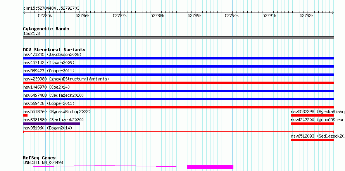Click the ONECUT1 magenta exon block
Viewport: 345px width, 171px height.
[x=210, y=167]
